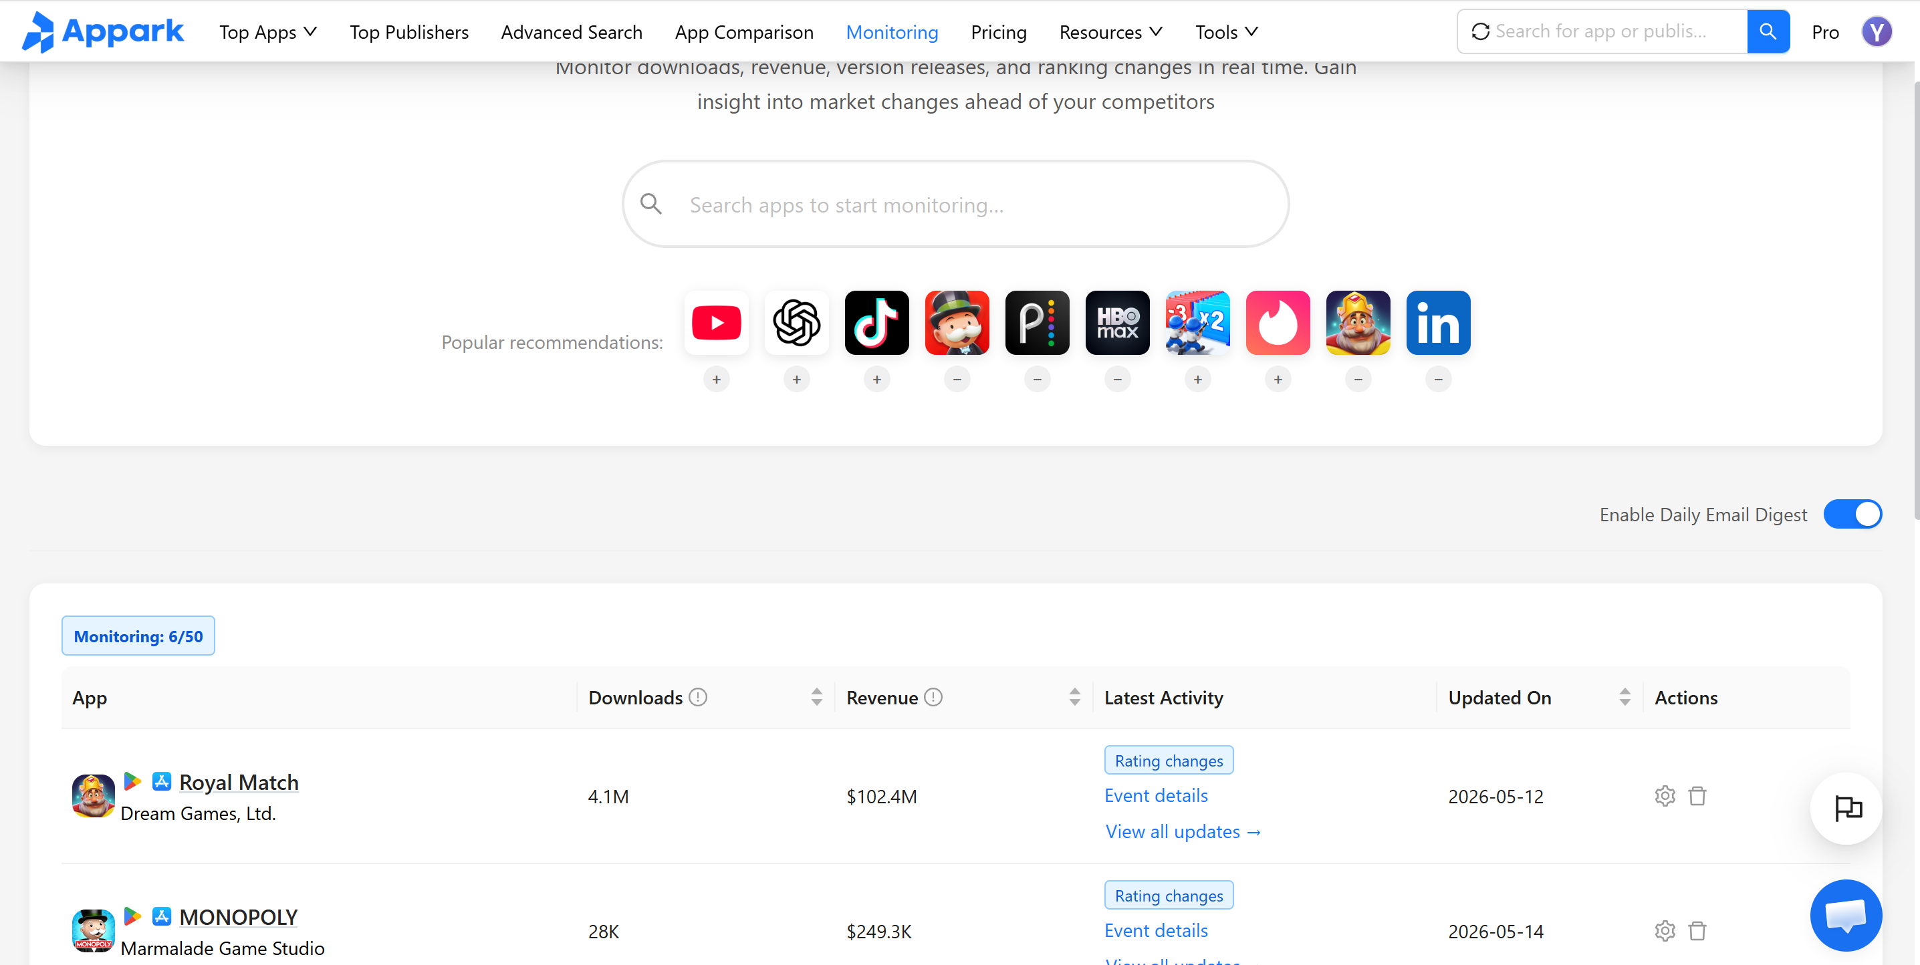Expand the Tools dropdown

point(1227,31)
